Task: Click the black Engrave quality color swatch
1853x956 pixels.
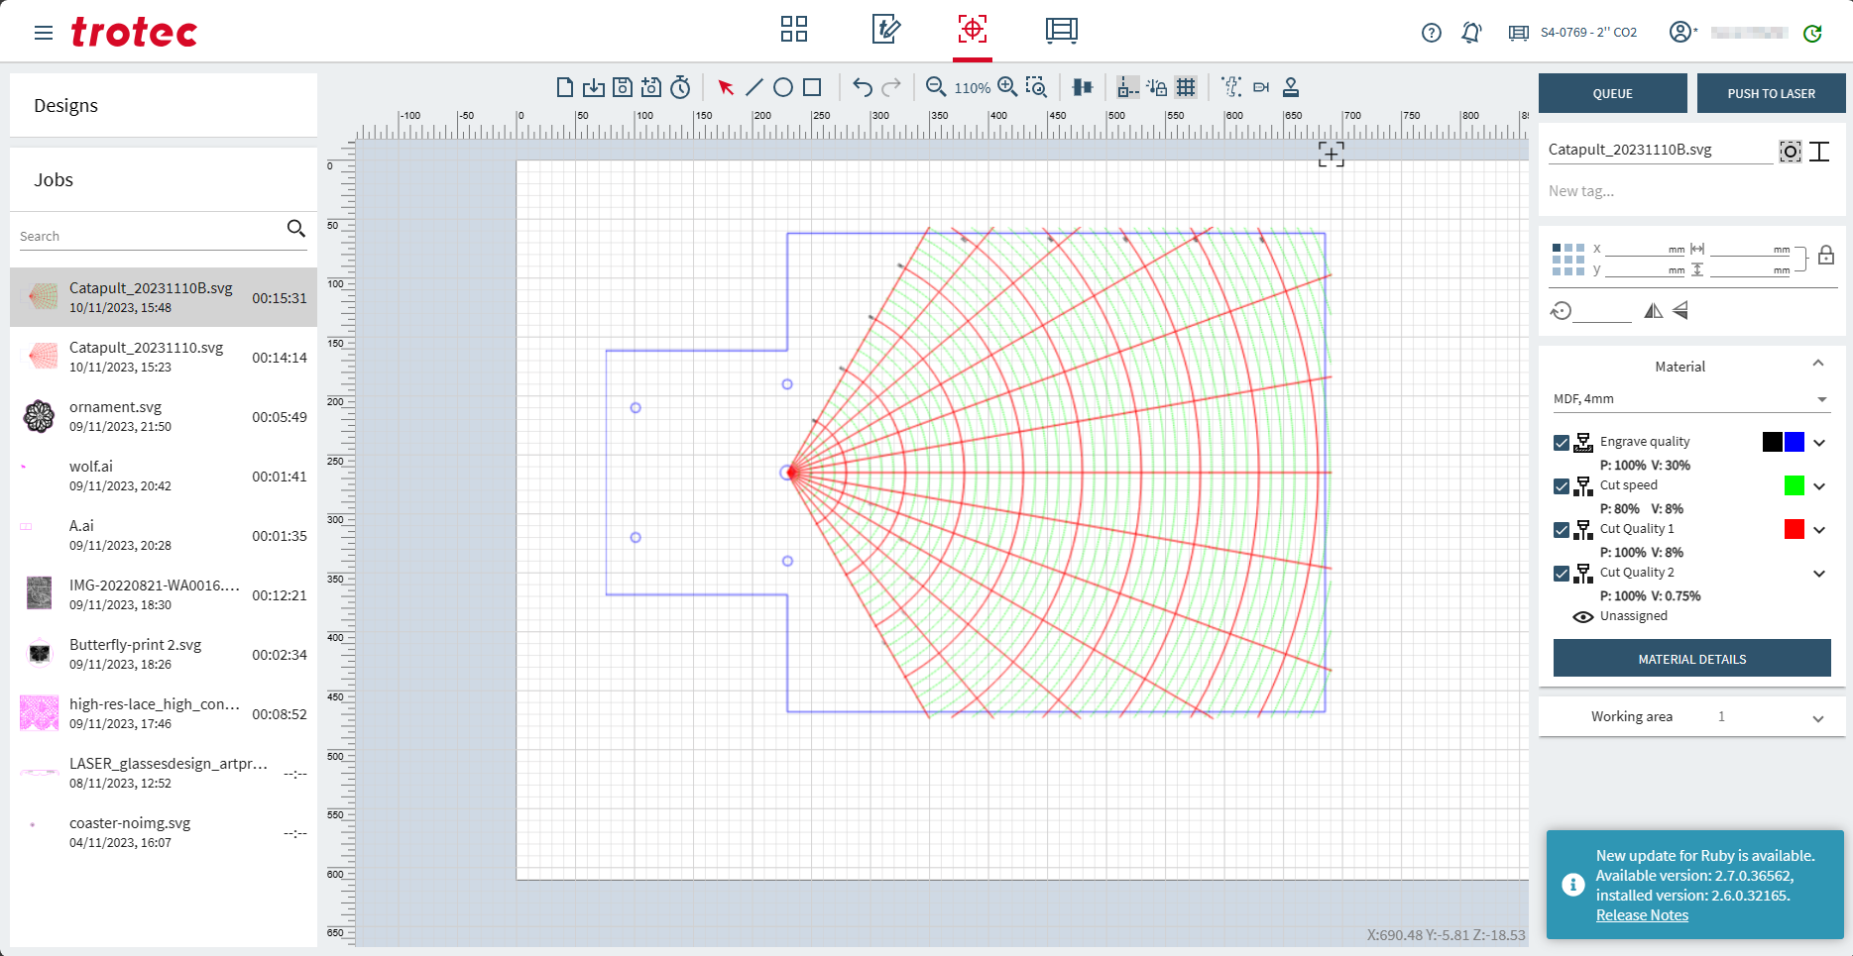Action: click(x=1773, y=442)
